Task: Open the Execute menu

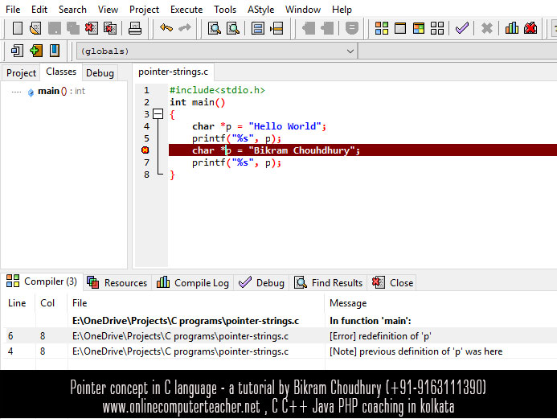Action: click(186, 9)
